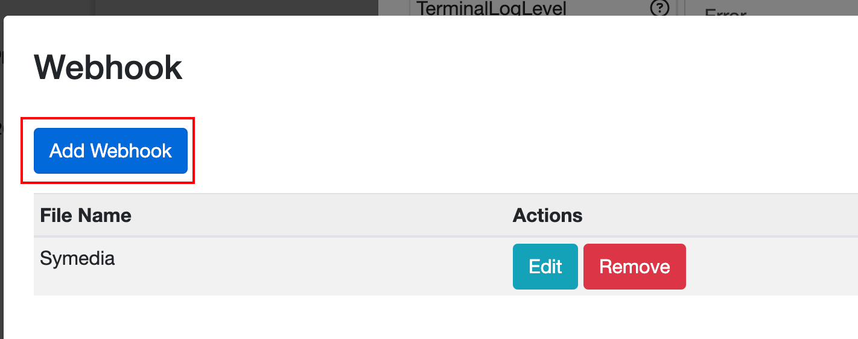Edit the Symedia webhook
Image resolution: width=858 pixels, height=339 pixels.
pos(545,267)
